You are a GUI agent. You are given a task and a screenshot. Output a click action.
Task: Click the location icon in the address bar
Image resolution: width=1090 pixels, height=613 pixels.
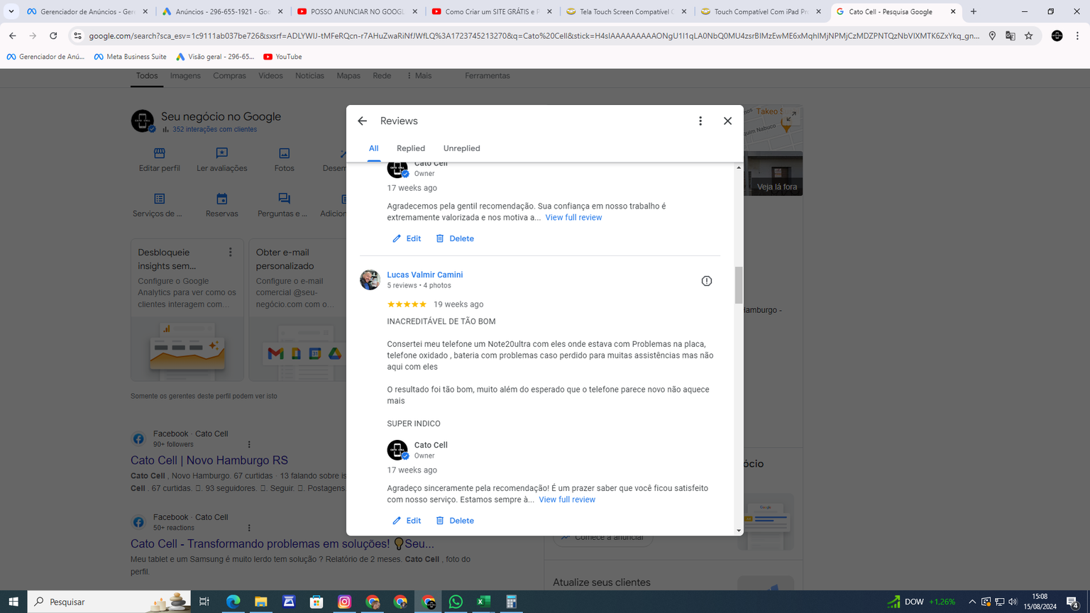992,35
